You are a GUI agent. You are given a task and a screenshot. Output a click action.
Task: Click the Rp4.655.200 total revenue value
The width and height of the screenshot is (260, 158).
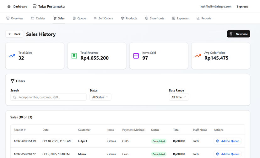pyautogui.click(x=95, y=58)
